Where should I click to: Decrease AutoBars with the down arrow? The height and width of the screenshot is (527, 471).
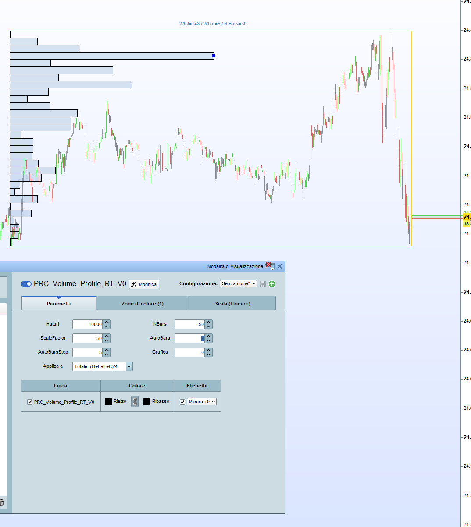209,341
